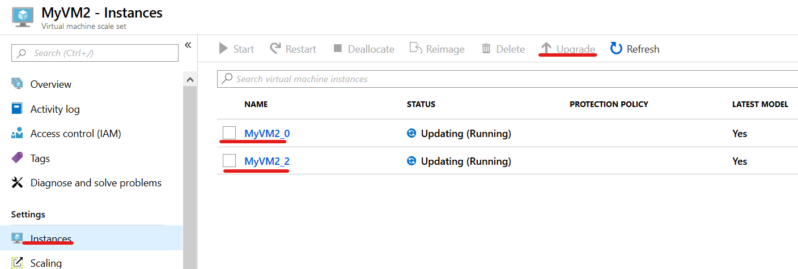
Task: Click MyVM2_2 status Updating (Running)
Action: tap(466, 161)
